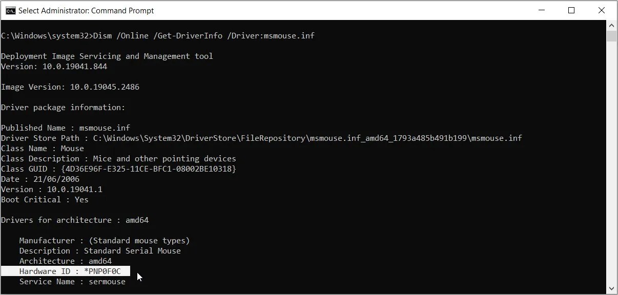
Task: Click the scrollbar down arrow
Action: [x=612, y=288]
